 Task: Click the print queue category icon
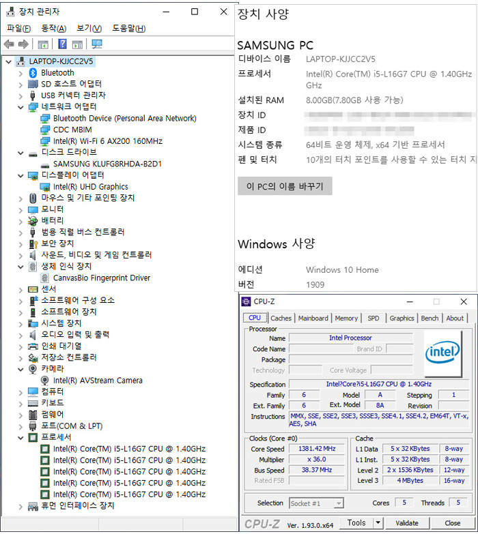tap(33, 346)
